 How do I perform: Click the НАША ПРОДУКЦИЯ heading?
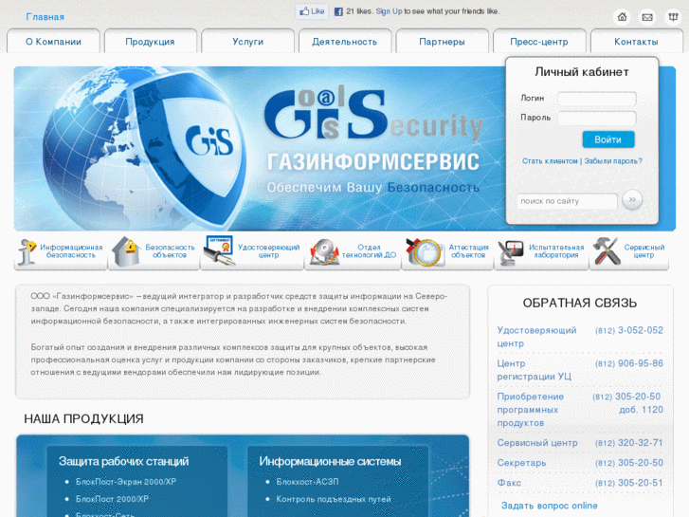tap(83, 418)
